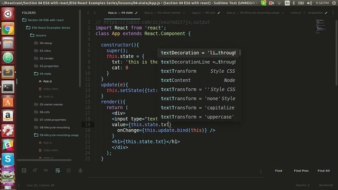This screenshot has height=190, width=338.
Task: Open main.js under 04-state folder
Action: point(46,97)
